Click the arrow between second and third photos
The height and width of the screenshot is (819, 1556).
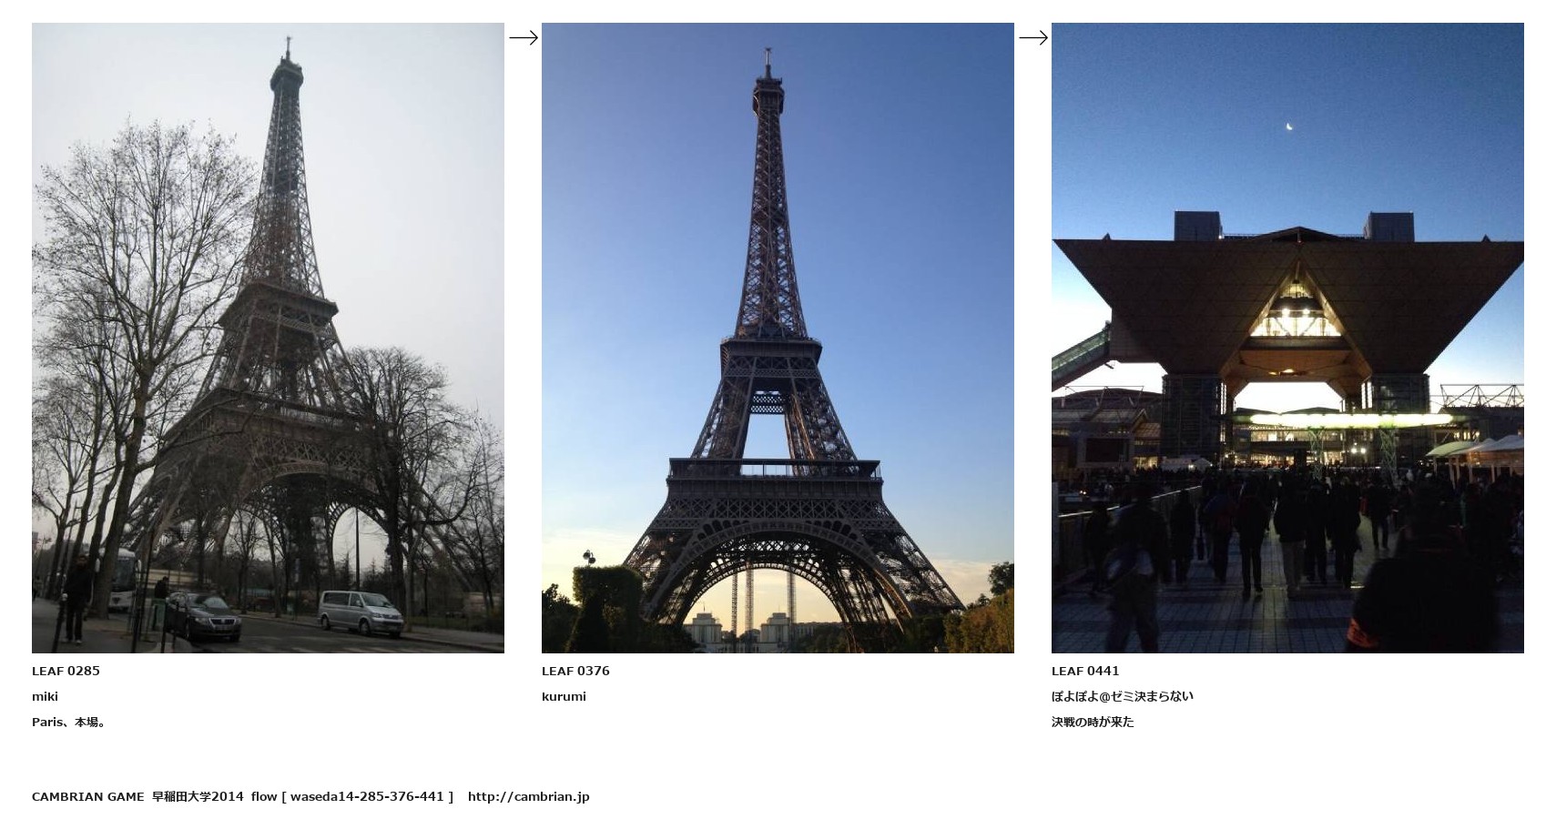coord(1032,37)
